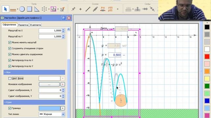Select the spring link tool
The height and width of the screenshot is (118, 211).
[x=95, y=9]
